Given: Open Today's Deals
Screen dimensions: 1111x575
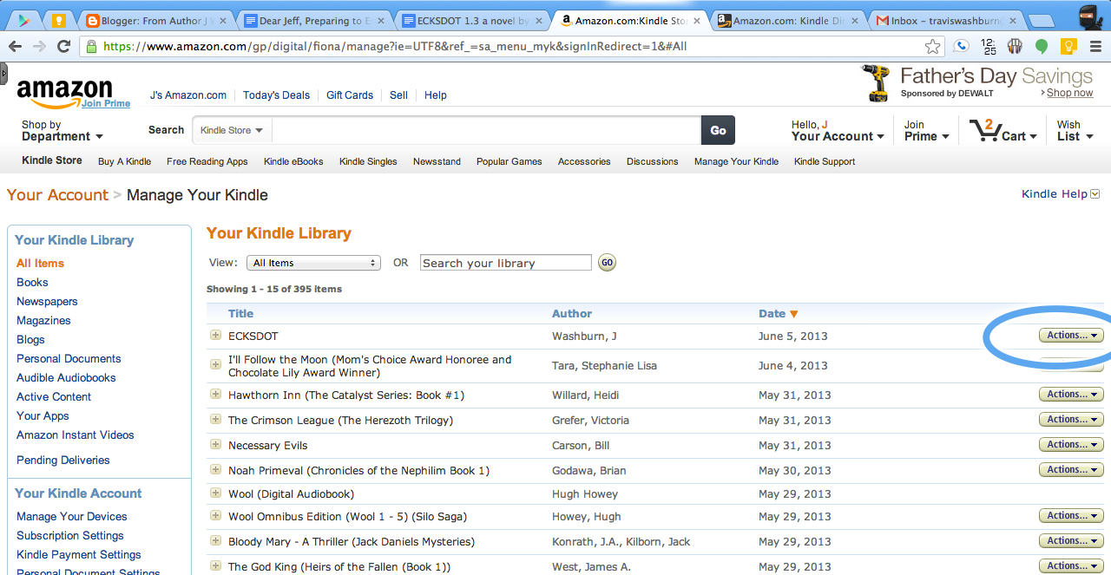Looking at the screenshot, I should [276, 95].
